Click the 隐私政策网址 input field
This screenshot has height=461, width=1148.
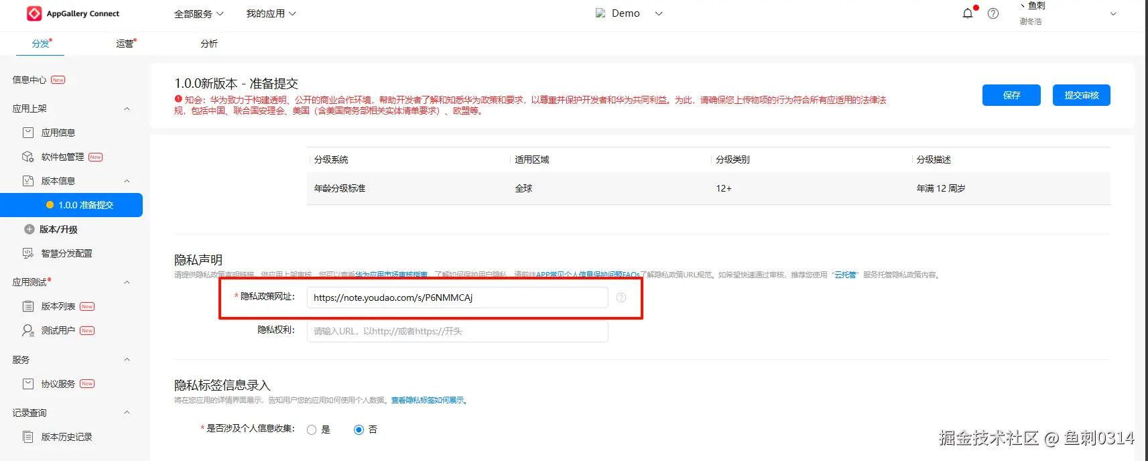(x=458, y=298)
